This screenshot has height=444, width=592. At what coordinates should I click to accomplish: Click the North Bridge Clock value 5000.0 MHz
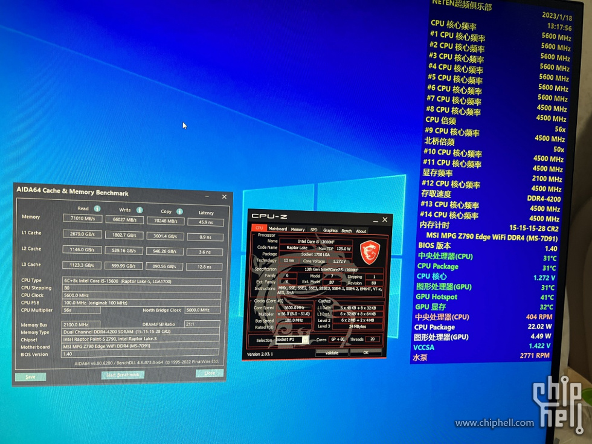tap(203, 310)
